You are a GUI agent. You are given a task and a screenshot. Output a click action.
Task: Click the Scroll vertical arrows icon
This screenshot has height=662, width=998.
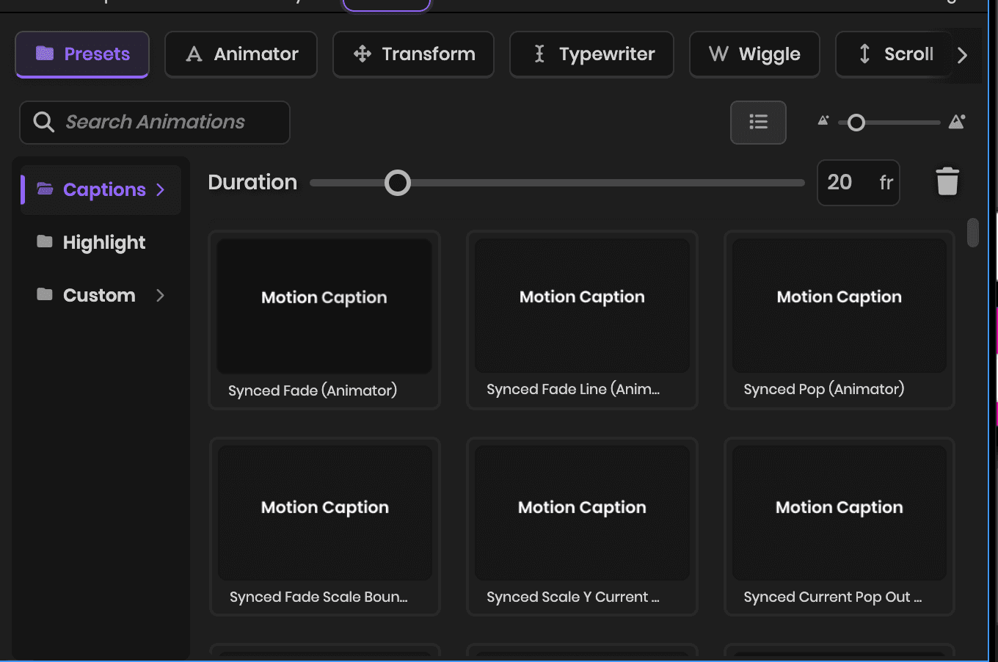click(x=864, y=54)
